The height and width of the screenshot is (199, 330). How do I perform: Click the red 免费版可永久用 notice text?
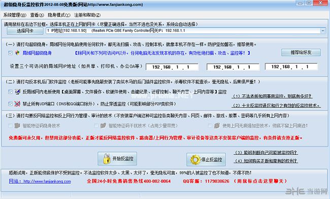click(156, 138)
